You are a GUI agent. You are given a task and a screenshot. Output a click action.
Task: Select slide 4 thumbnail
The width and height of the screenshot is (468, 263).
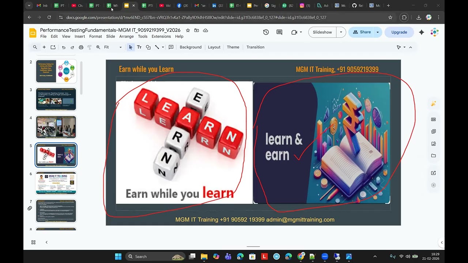point(56,127)
